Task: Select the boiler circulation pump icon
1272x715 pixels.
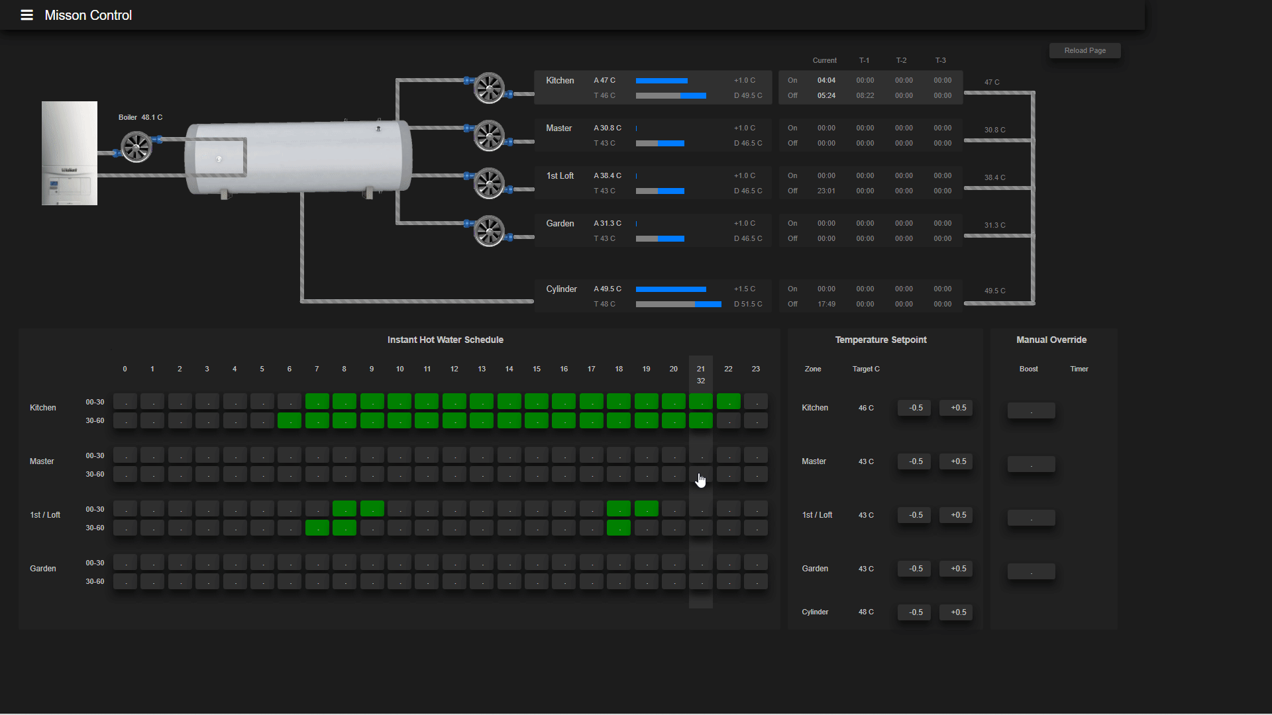Action: [136, 147]
